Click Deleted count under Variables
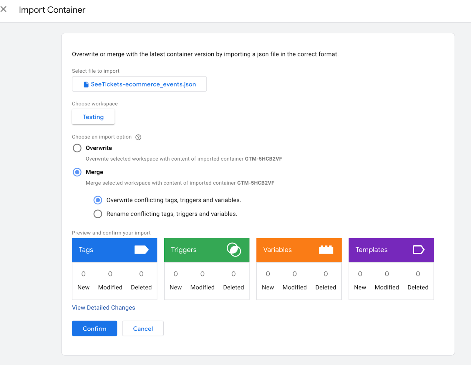This screenshot has width=471, height=365. (x=326, y=274)
